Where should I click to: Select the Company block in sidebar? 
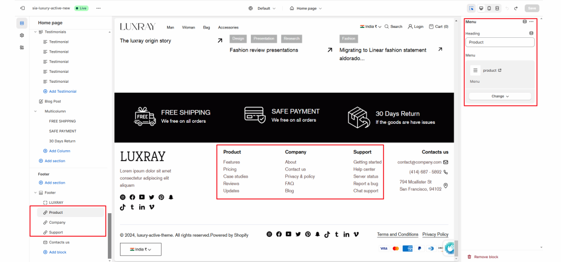click(x=71, y=223)
